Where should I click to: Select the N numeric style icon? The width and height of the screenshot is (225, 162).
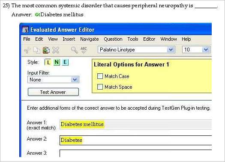(57, 62)
